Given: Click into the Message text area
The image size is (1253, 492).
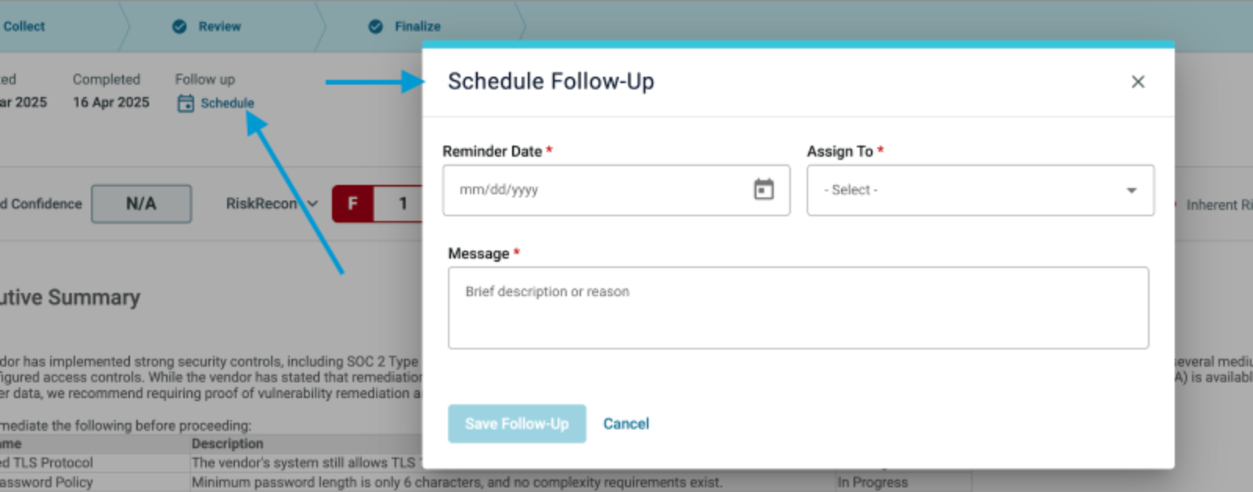Looking at the screenshot, I should 798,308.
